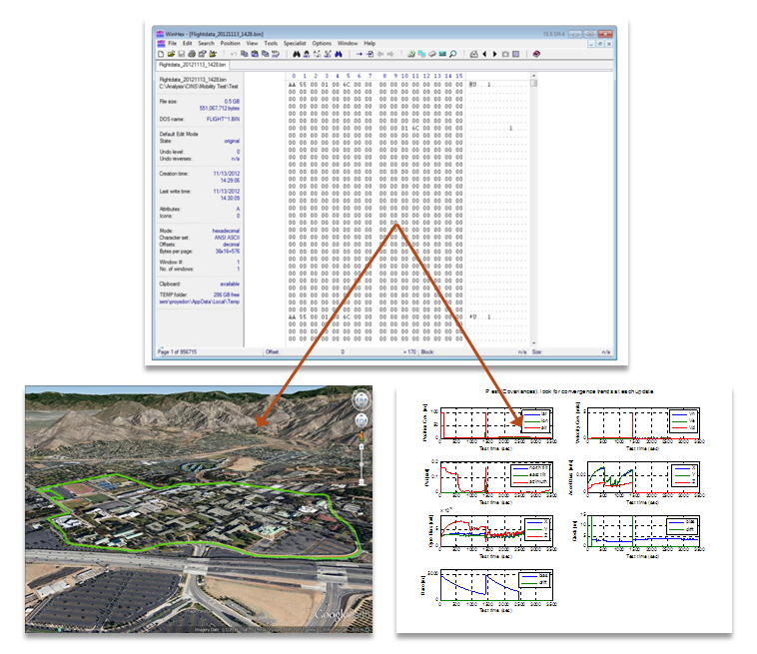This screenshot has width=757, height=654.
Task: Click the 'FLIGHT~1.BIN' DOS name value
Action: pos(223,119)
